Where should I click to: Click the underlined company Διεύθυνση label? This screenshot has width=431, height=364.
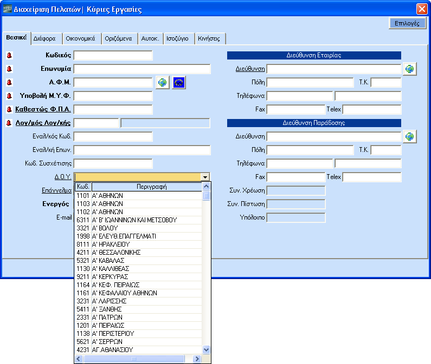[250, 69]
